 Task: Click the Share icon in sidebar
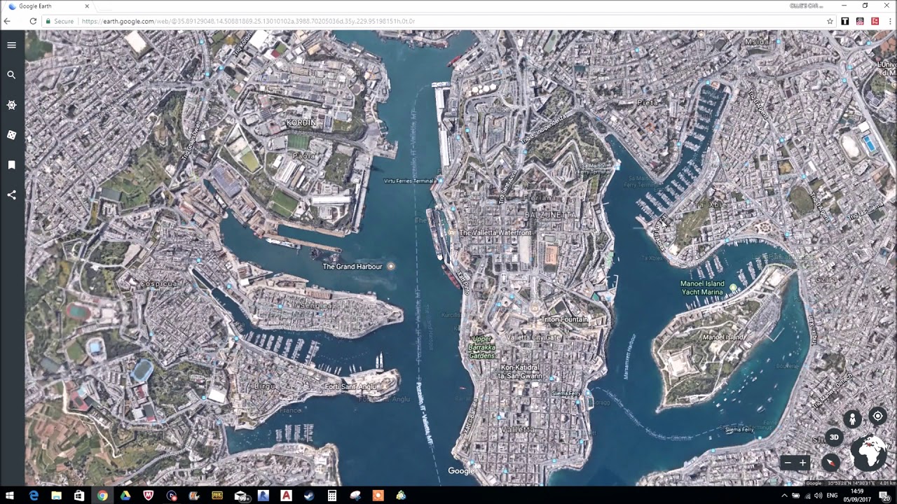pos(11,195)
